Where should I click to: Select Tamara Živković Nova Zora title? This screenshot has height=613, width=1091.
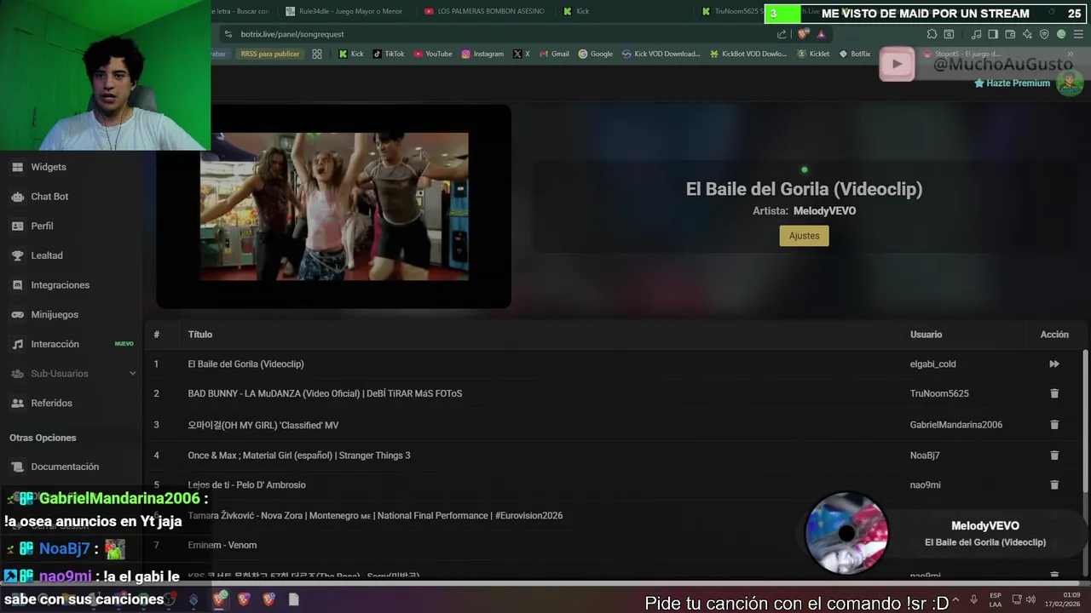pos(375,515)
